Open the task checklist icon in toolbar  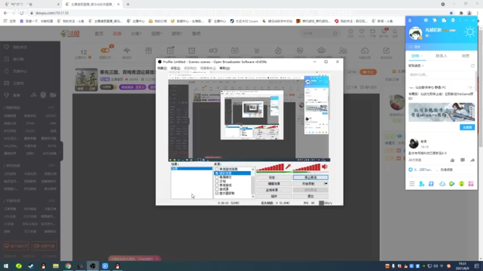tap(170, 51)
